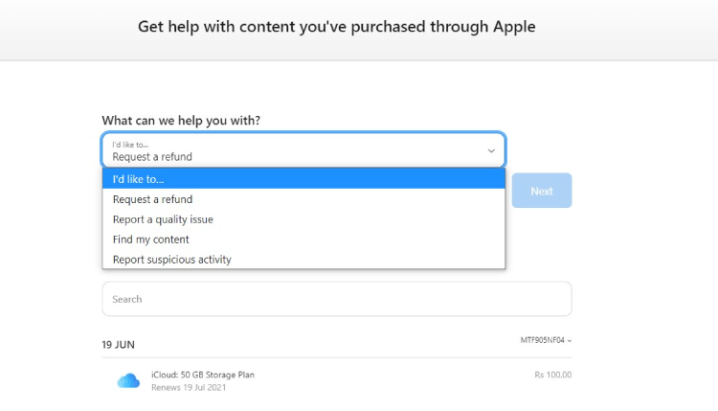Click into the Search field
Image resolution: width=718 pixels, height=411 pixels.
click(x=336, y=299)
